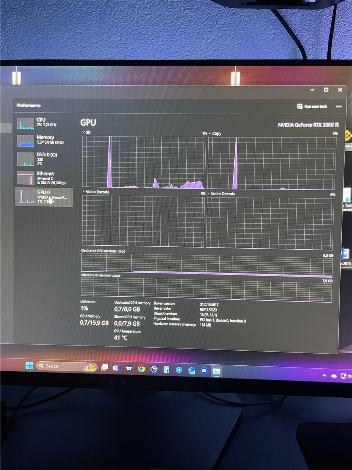
Task: Change the Video Decode graph dropdown
Action: click(221, 194)
